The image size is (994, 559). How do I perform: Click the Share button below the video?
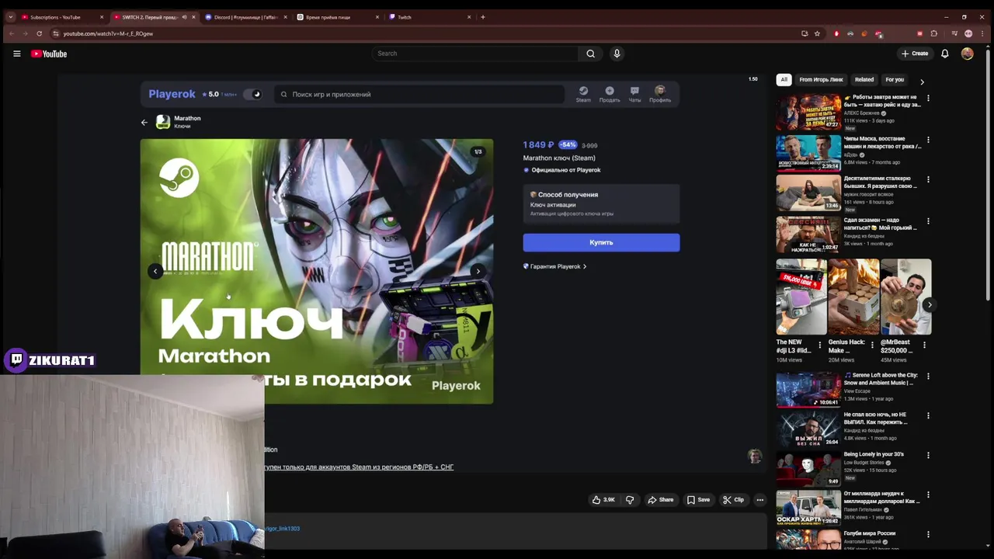(x=661, y=500)
